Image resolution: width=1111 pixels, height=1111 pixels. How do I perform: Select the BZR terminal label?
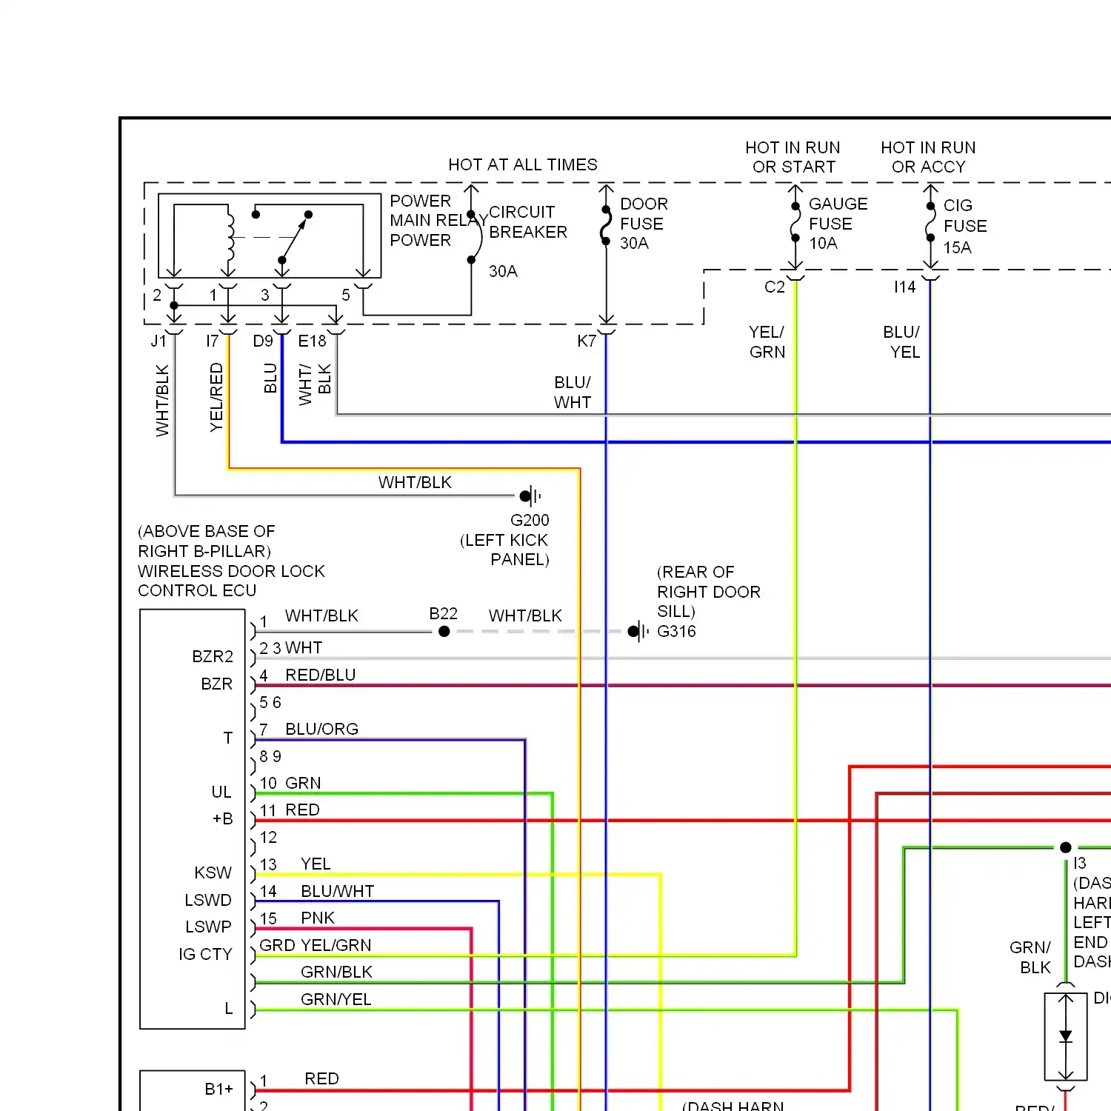(217, 684)
